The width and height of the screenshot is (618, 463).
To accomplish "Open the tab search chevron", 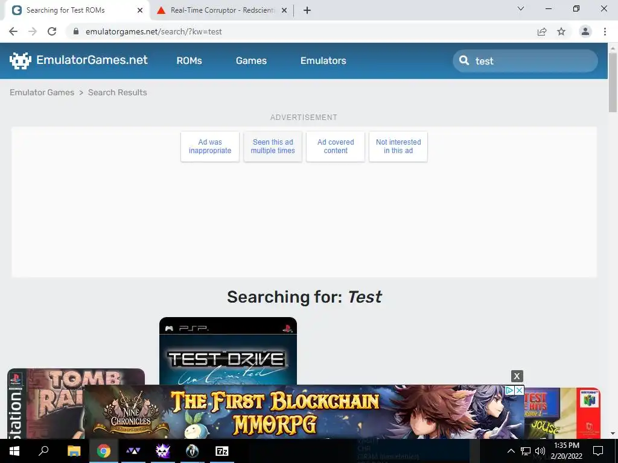I will tap(521, 8).
